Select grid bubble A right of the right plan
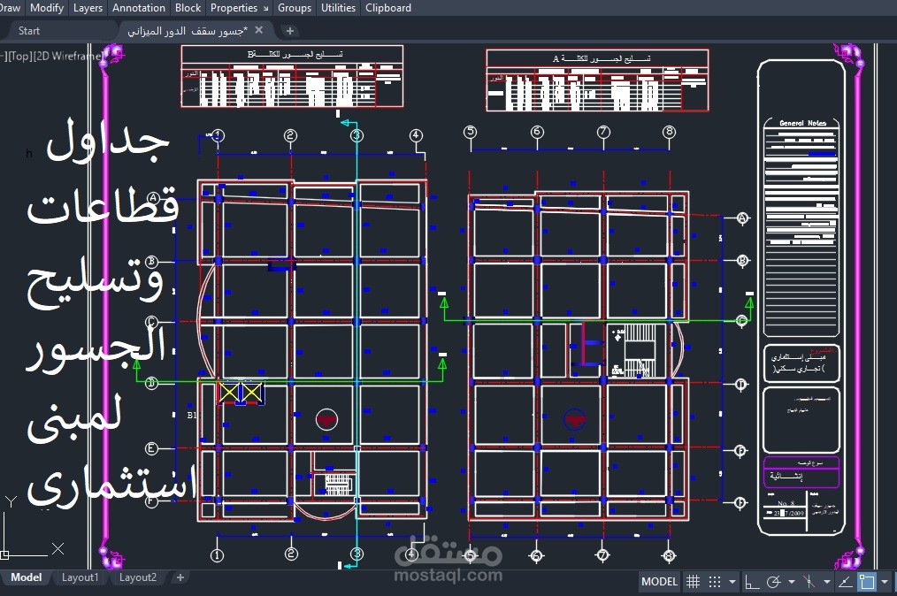 [x=742, y=218]
